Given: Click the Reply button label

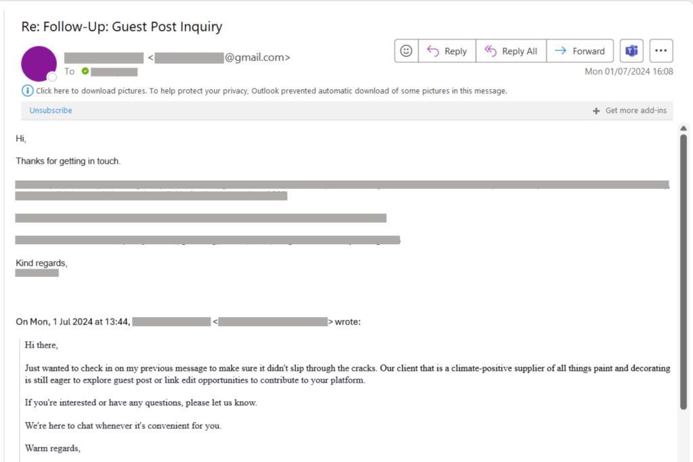Looking at the screenshot, I should (x=455, y=51).
